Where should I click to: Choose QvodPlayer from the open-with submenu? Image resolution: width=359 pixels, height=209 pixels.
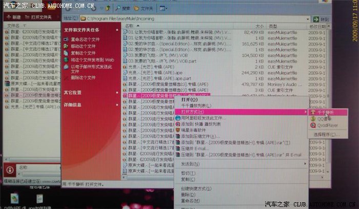[326, 124]
